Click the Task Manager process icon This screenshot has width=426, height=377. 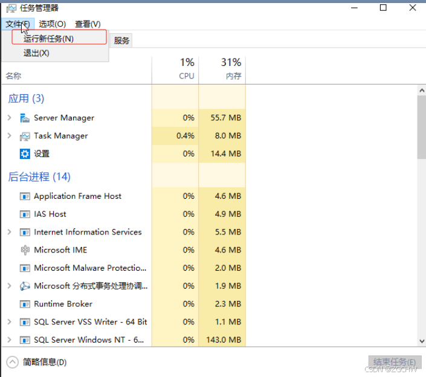point(25,136)
